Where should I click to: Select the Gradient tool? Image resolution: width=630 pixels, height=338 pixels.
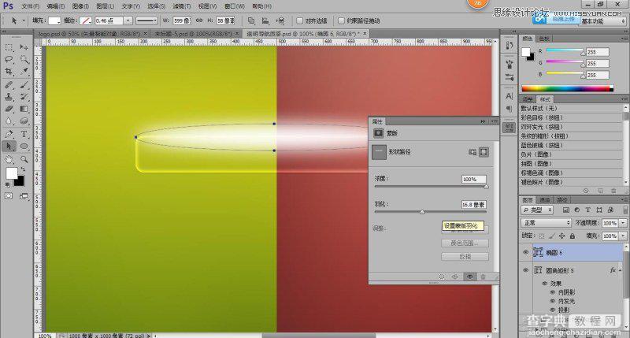point(24,109)
